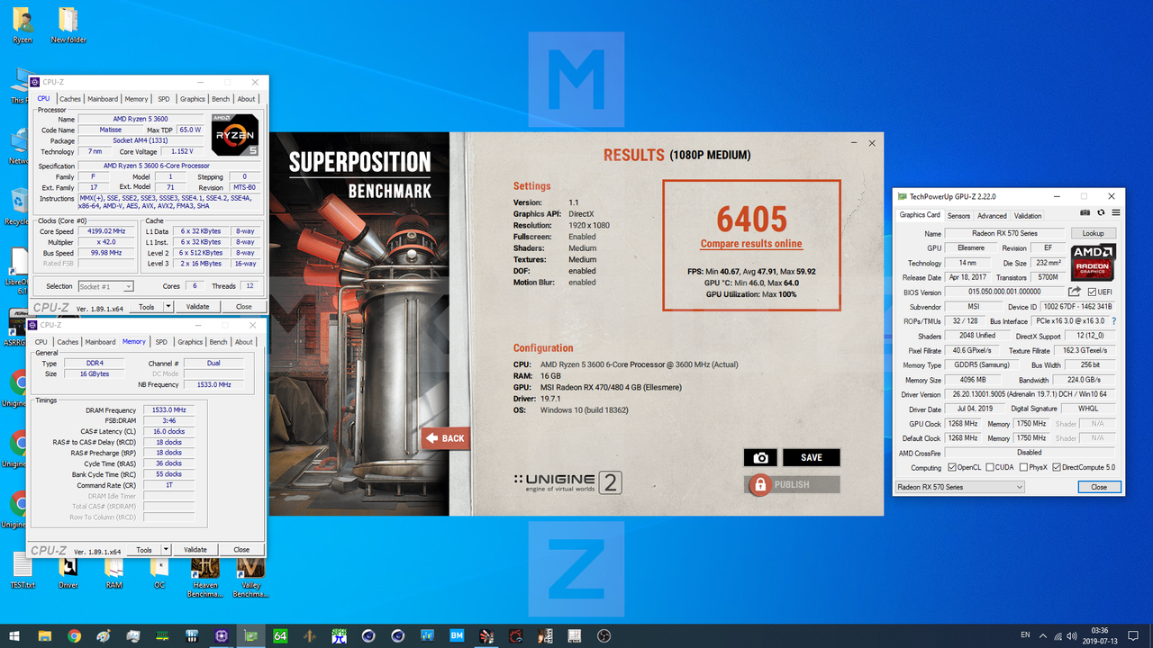
Task: Click the camera icon beside SAVE in Superposition
Action: coord(759,457)
